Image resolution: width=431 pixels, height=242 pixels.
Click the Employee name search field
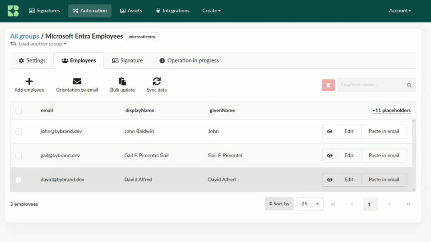tap(370, 85)
